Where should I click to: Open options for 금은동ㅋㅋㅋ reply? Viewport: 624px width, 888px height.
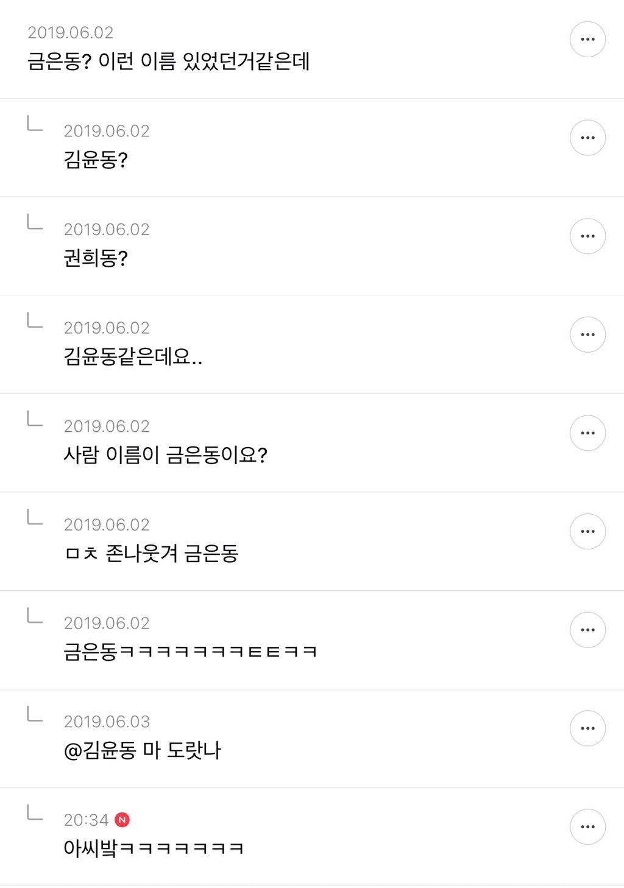587,630
